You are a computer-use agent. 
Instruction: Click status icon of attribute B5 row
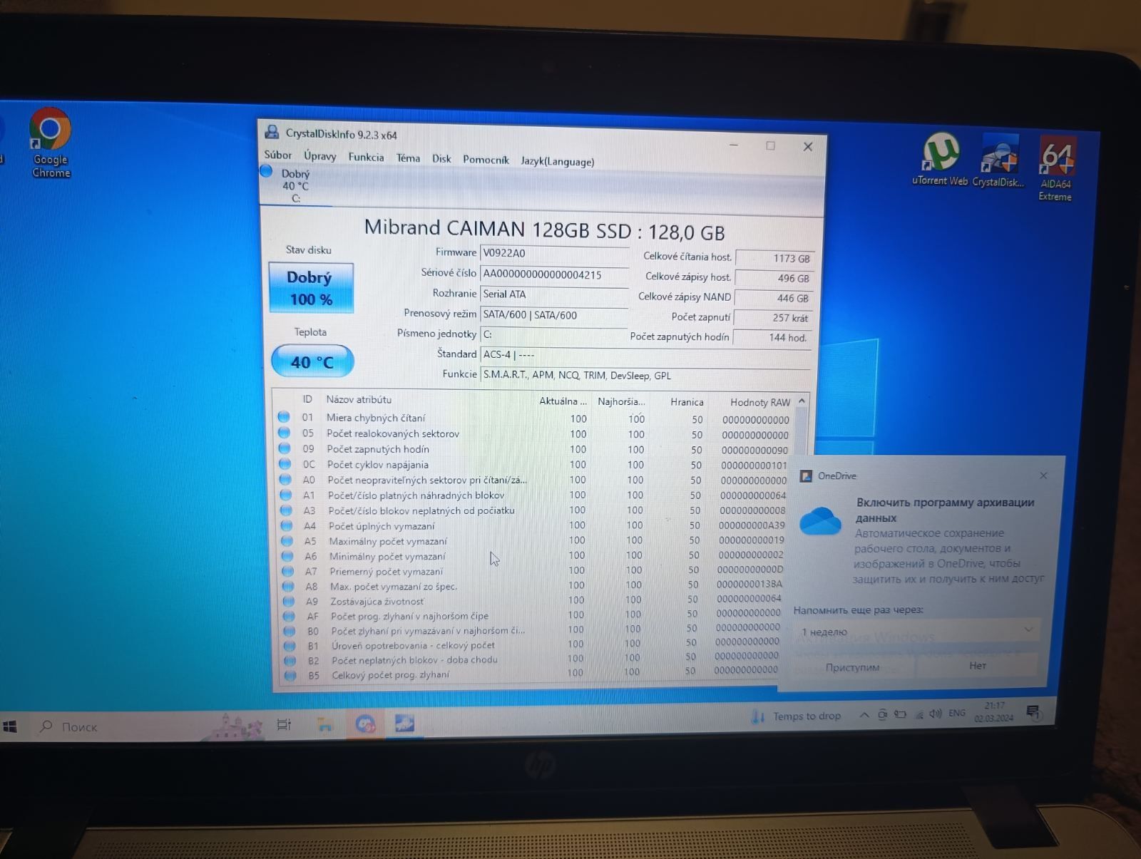tap(290, 674)
